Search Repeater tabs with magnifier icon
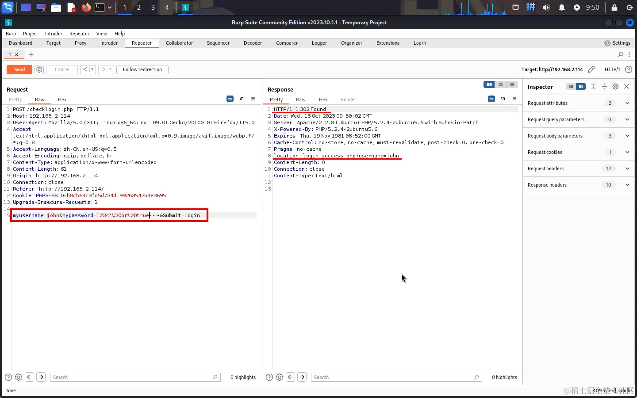 [621, 54]
